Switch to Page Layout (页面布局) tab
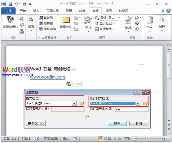This screenshot has height=143, width=172. [52, 11]
